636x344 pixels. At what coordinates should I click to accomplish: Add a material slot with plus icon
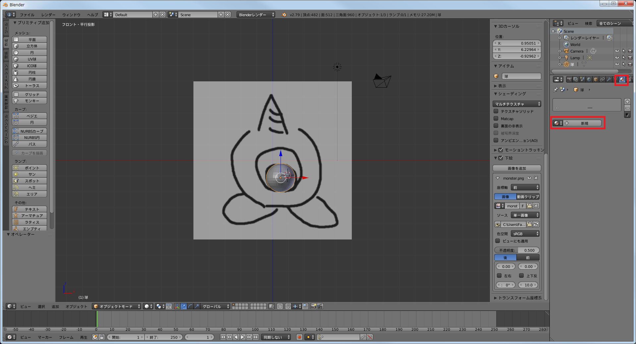(627, 102)
